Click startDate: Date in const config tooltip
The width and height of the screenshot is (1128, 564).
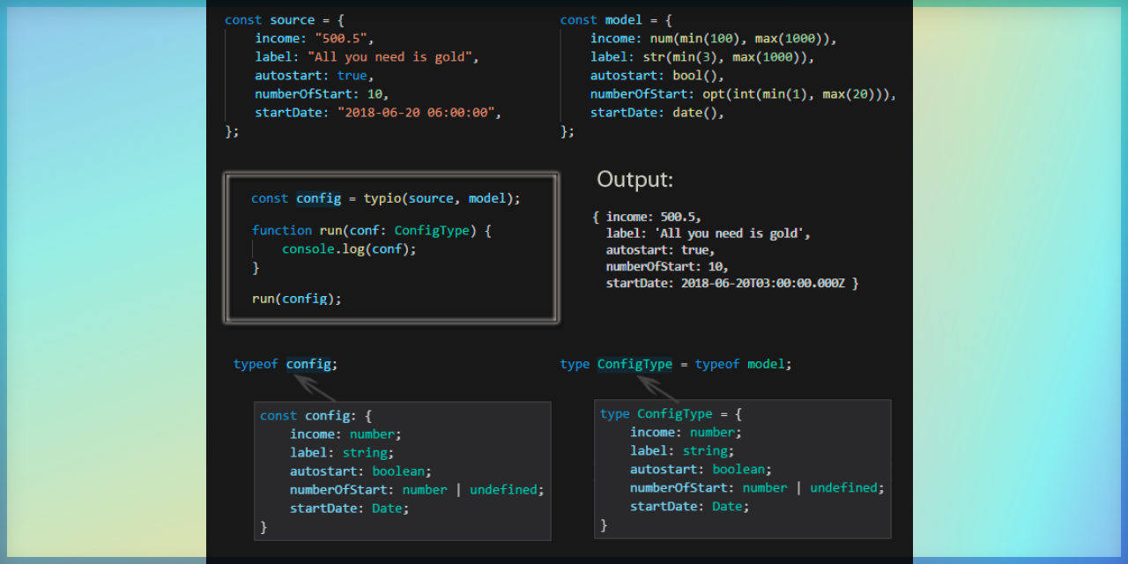(x=349, y=508)
